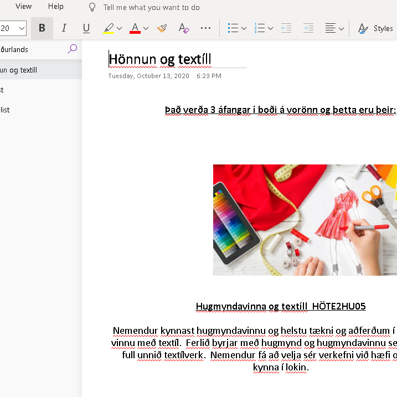
Task: Increase indent of paragraph
Action: coord(308,28)
